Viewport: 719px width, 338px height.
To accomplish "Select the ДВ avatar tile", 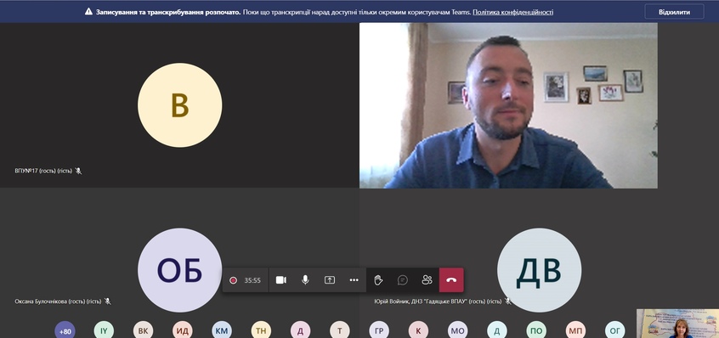I will pyautogui.click(x=539, y=270).
